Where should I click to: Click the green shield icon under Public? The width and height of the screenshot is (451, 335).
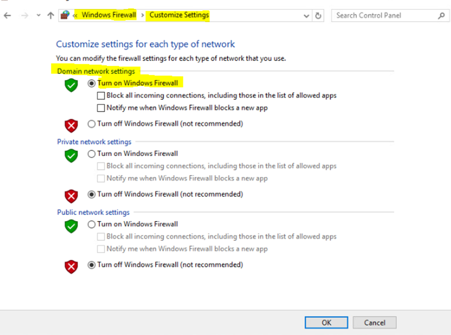pyautogui.click(x=71, y=226)
